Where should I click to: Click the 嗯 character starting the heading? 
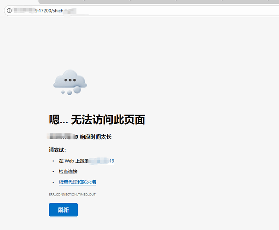click(x=55, y=120)
